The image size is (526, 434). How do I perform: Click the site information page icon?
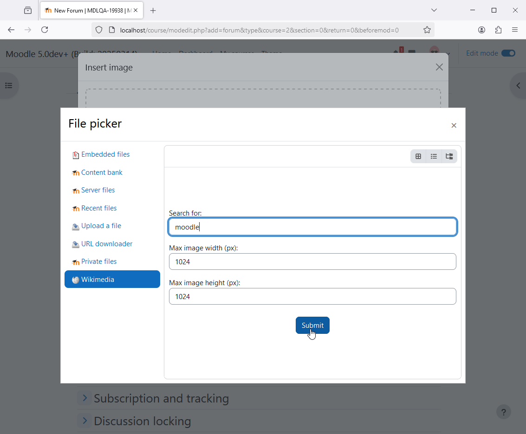(x=112, y=30)
